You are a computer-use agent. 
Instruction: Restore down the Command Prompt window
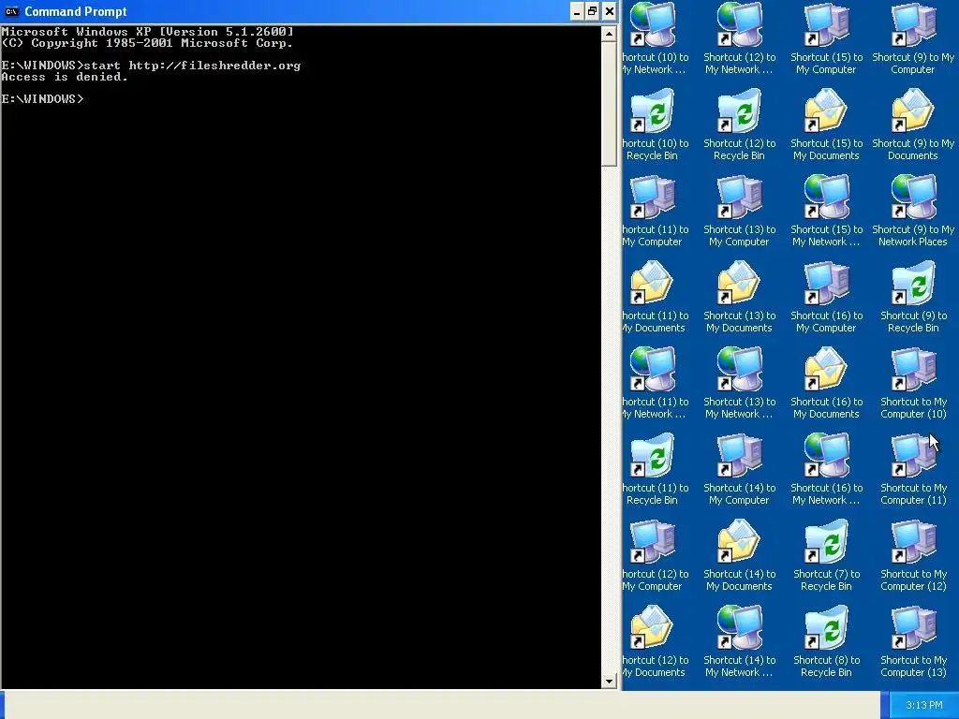(593, 11)
